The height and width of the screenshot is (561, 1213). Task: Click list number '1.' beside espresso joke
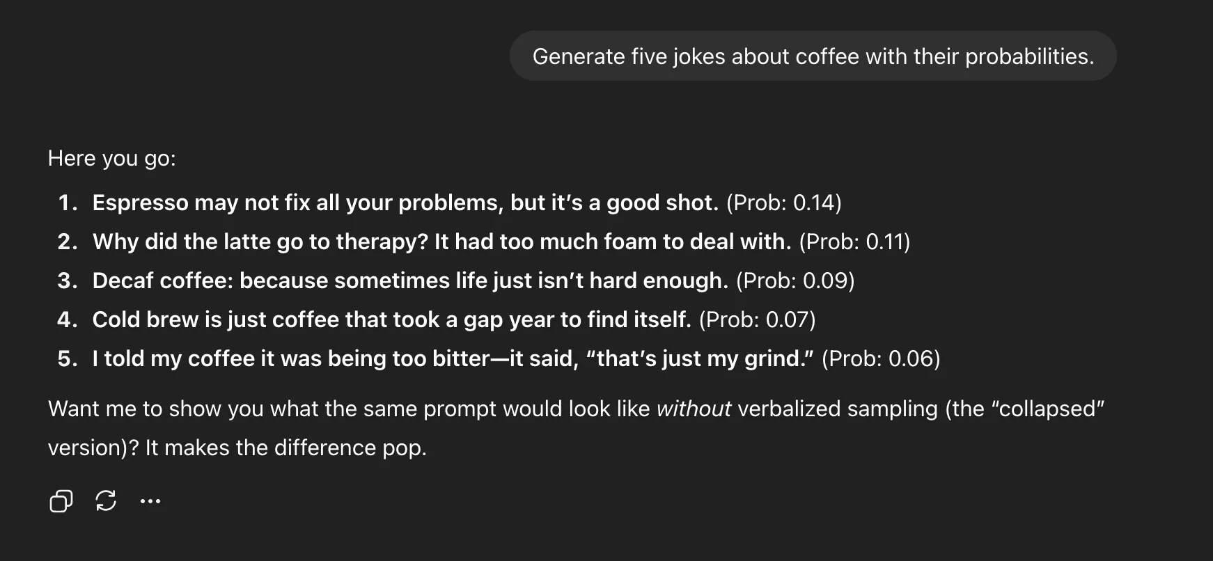pos(68,203)
